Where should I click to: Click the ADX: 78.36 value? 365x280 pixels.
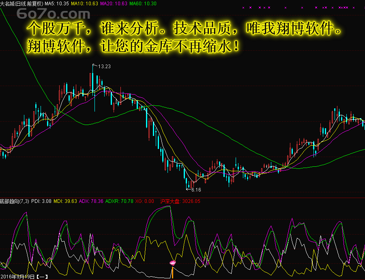click(x=91, y=201)
